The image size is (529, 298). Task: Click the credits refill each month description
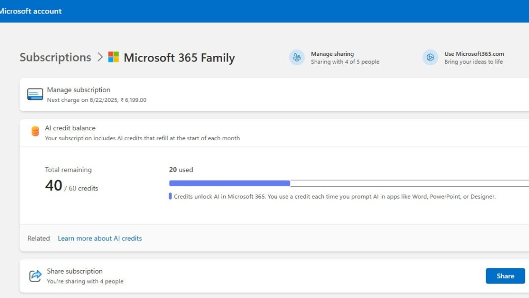[x=143, y=138]
